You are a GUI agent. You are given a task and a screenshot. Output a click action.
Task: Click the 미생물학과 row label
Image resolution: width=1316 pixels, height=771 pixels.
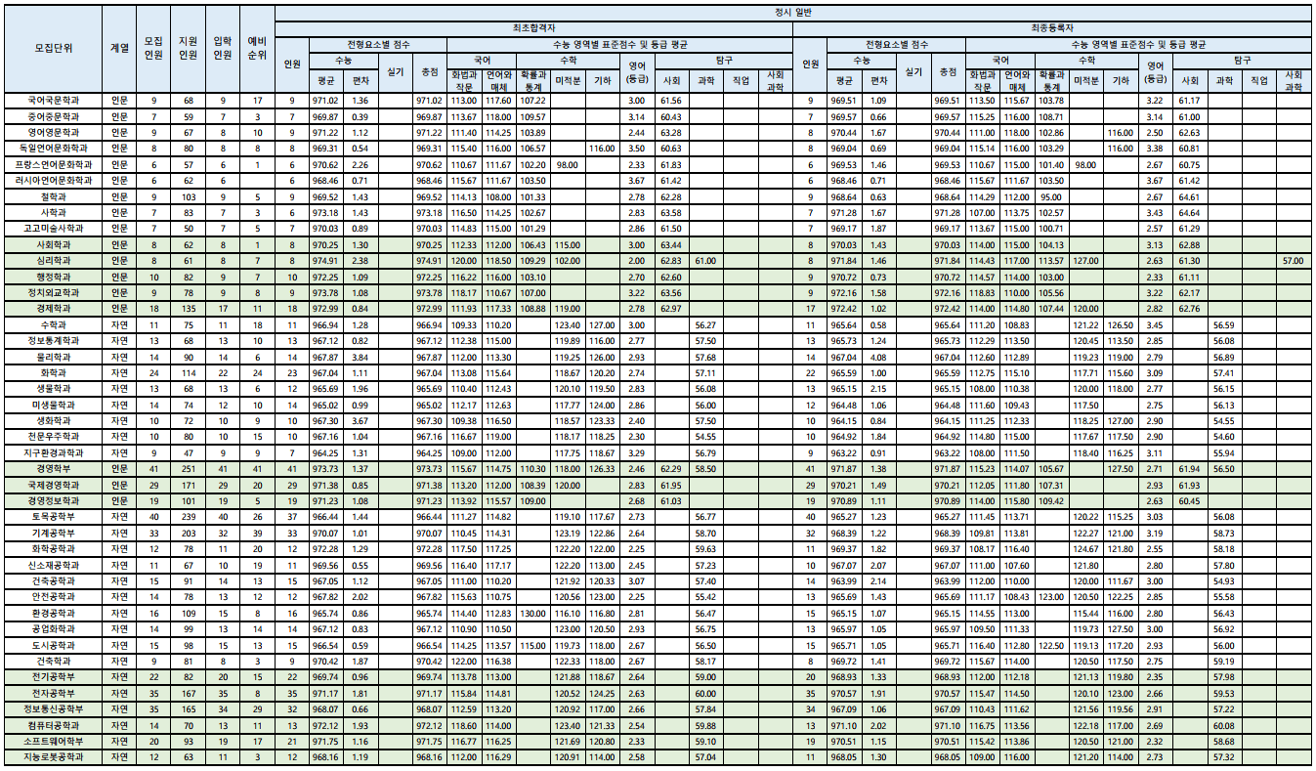click(x=53, y=405)
